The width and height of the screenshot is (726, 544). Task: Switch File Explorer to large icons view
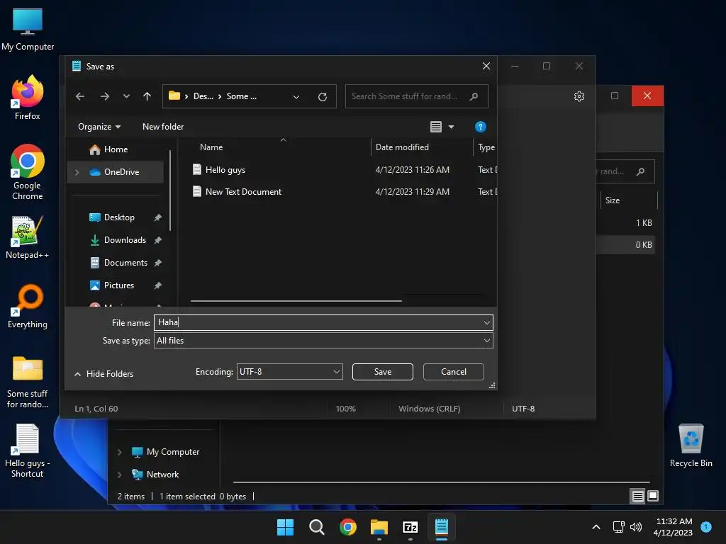click(x=653, y=497)
